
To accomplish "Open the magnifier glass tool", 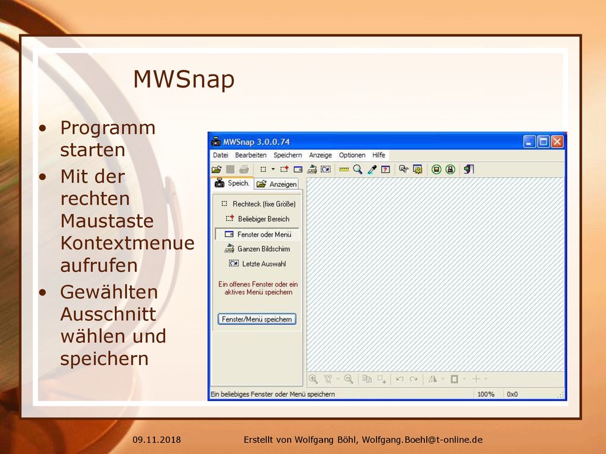I will [358, 169].
